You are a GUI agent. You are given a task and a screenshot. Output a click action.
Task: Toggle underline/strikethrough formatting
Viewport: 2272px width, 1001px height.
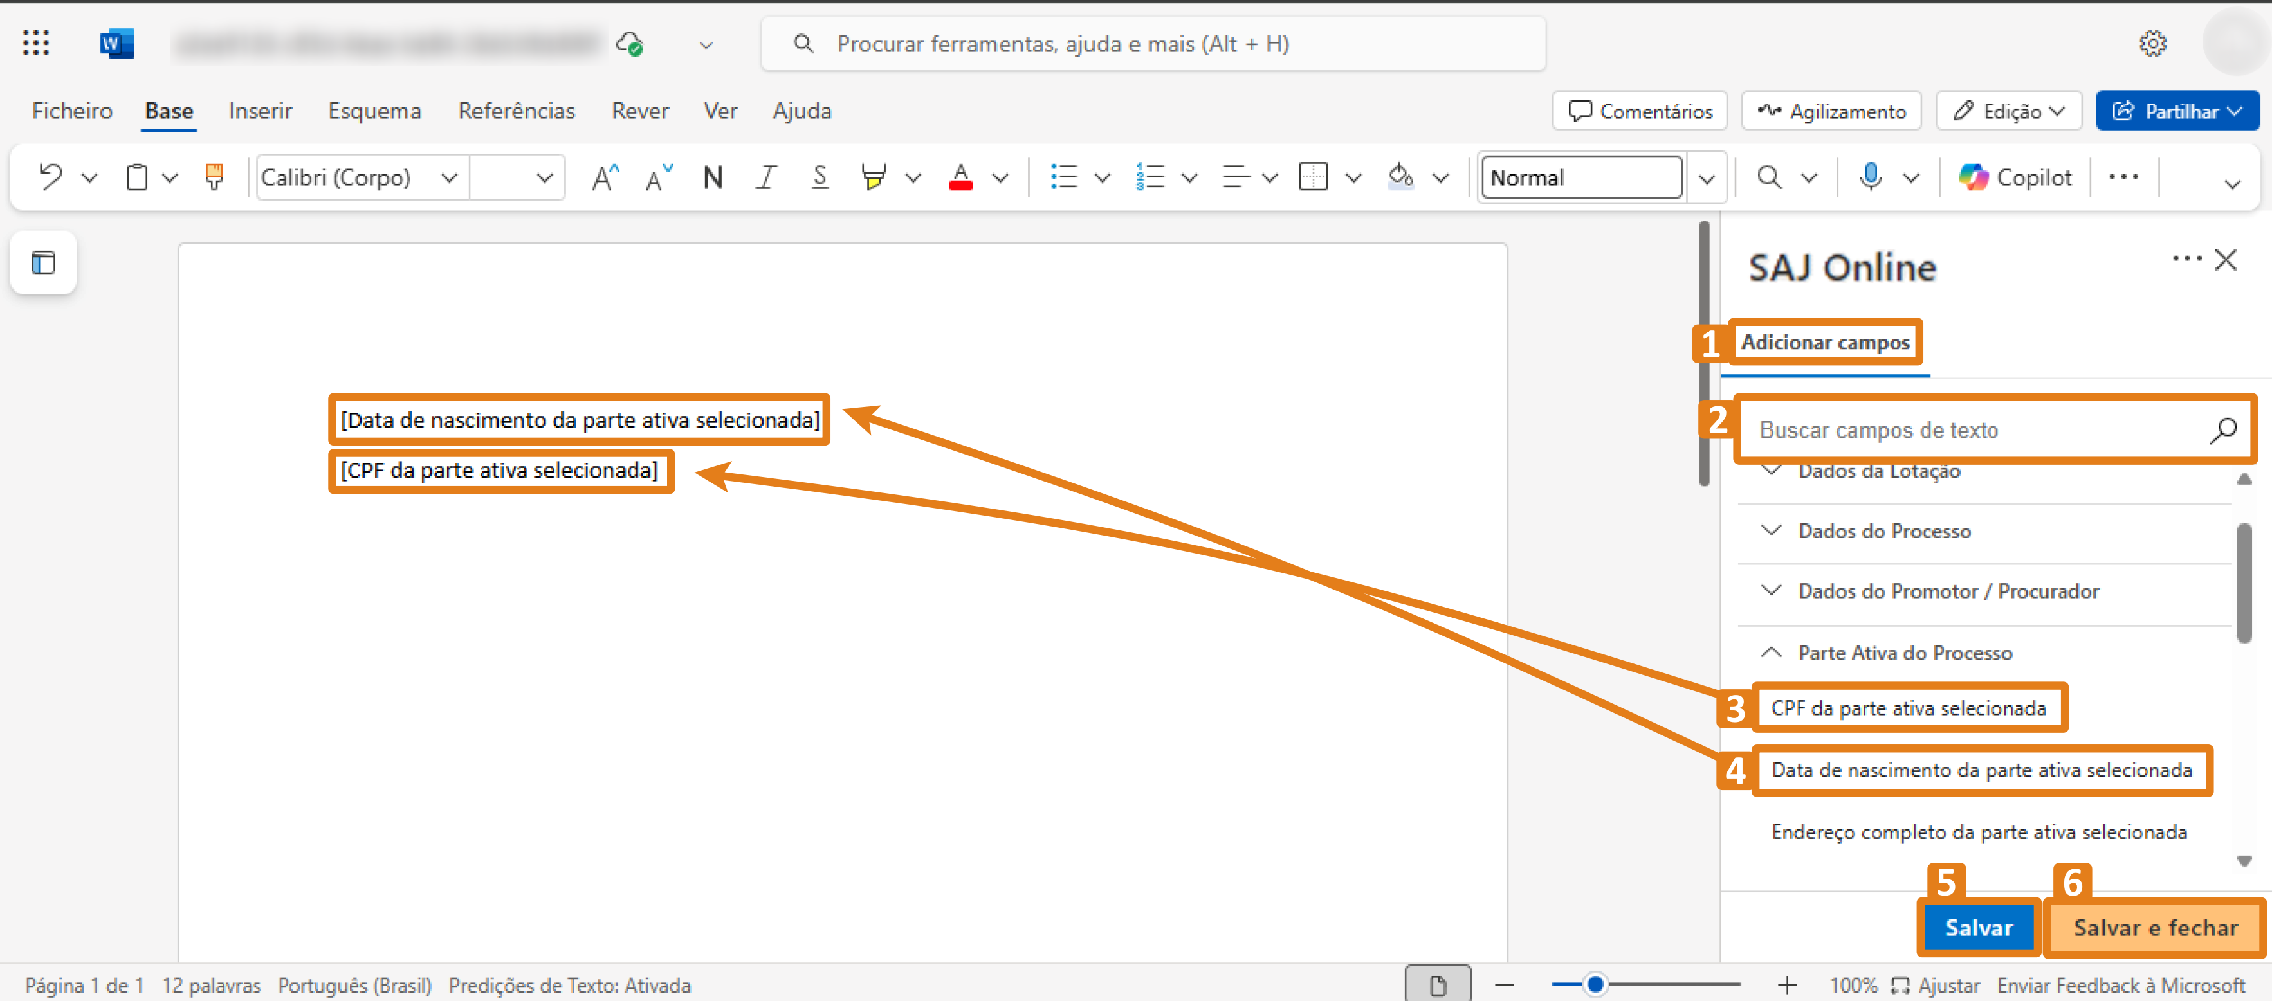pos(820,177)
